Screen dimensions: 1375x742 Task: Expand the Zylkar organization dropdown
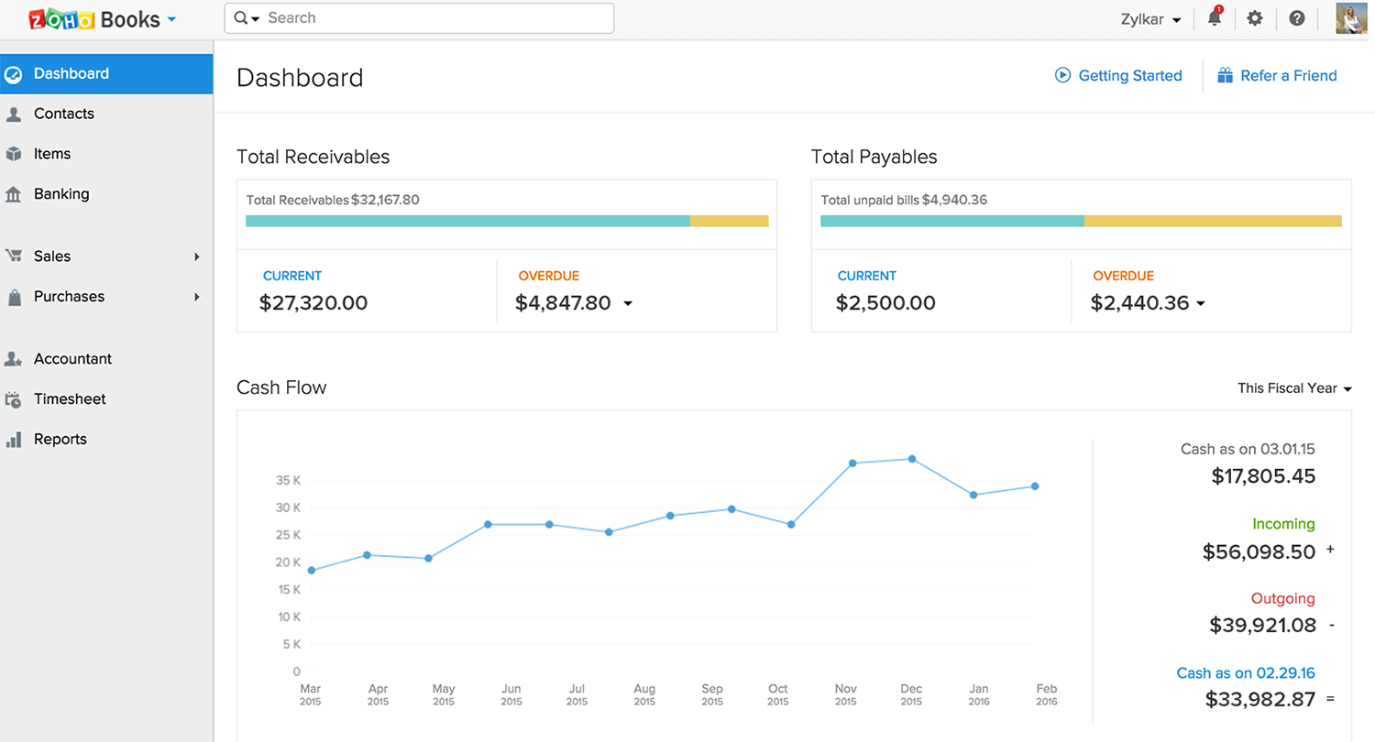pos(1150,19)
